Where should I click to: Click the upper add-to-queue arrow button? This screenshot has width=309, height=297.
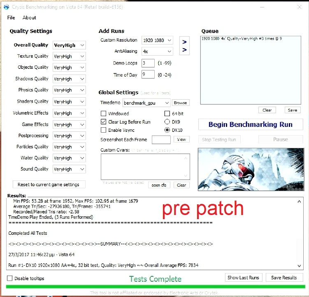[x=184, y=42]
